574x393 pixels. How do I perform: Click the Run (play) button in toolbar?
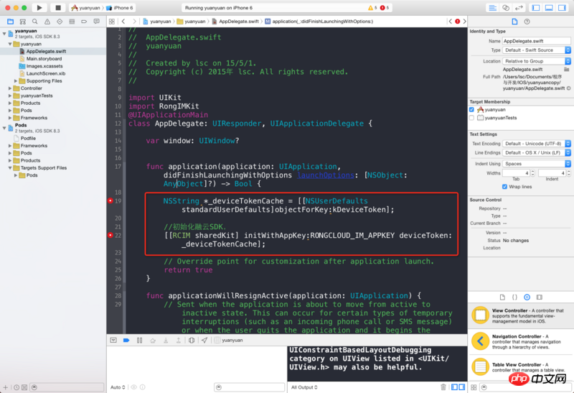39,7
